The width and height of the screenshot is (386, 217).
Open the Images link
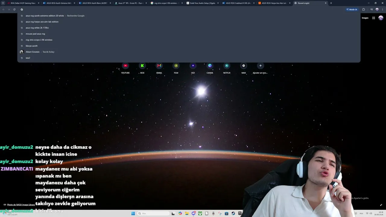[x=365, y=18]
